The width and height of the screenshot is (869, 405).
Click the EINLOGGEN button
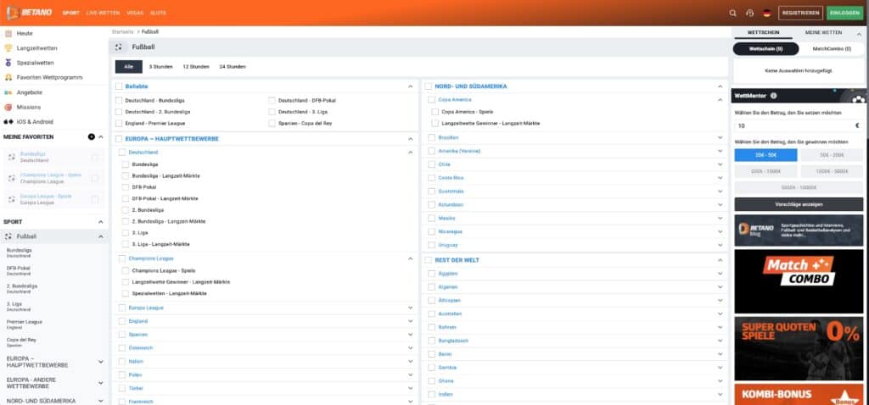[x=844, y=13]
